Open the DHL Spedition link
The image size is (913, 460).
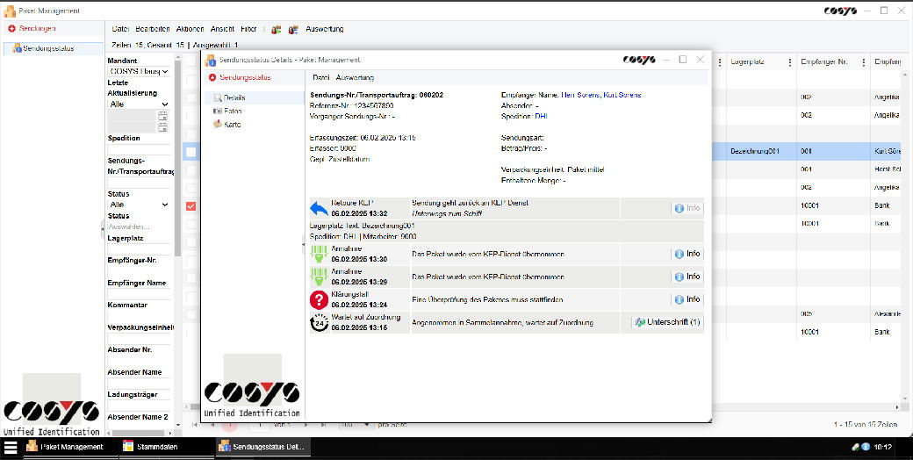(x=541, y=117)
